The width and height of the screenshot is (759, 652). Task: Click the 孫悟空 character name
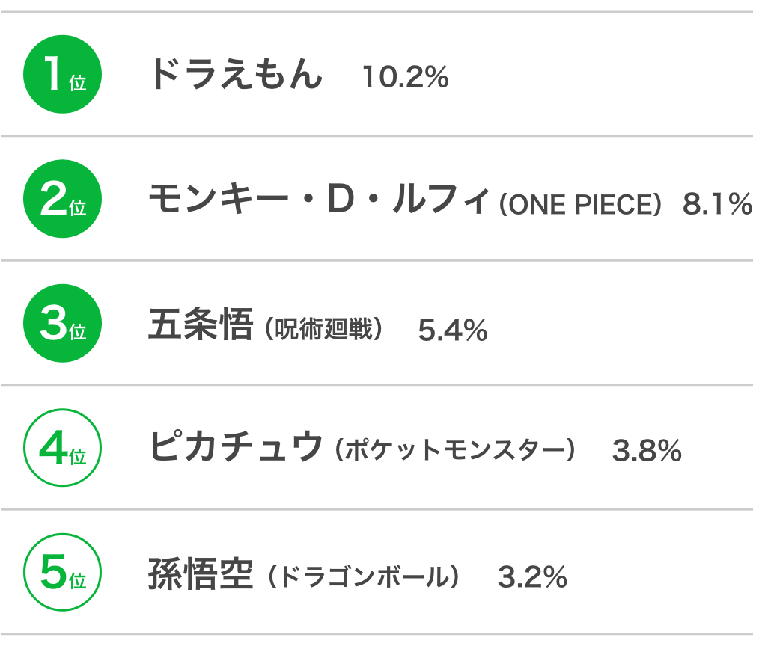point(201,573)
